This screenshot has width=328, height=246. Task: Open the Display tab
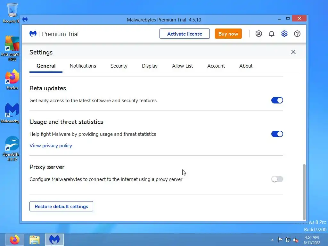pyautogui.click(x=150, y=66)
